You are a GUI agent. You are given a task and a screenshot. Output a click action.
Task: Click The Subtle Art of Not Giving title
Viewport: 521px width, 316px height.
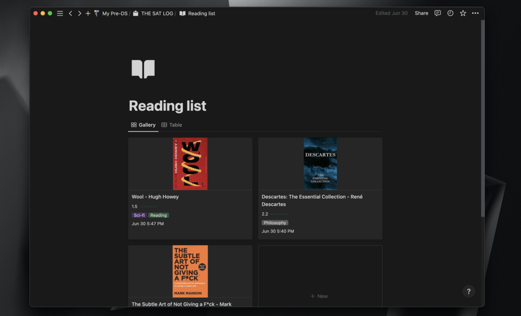click(181, 304)
